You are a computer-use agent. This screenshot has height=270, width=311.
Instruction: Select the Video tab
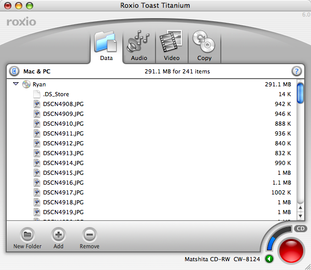click(x=172, y=47)
